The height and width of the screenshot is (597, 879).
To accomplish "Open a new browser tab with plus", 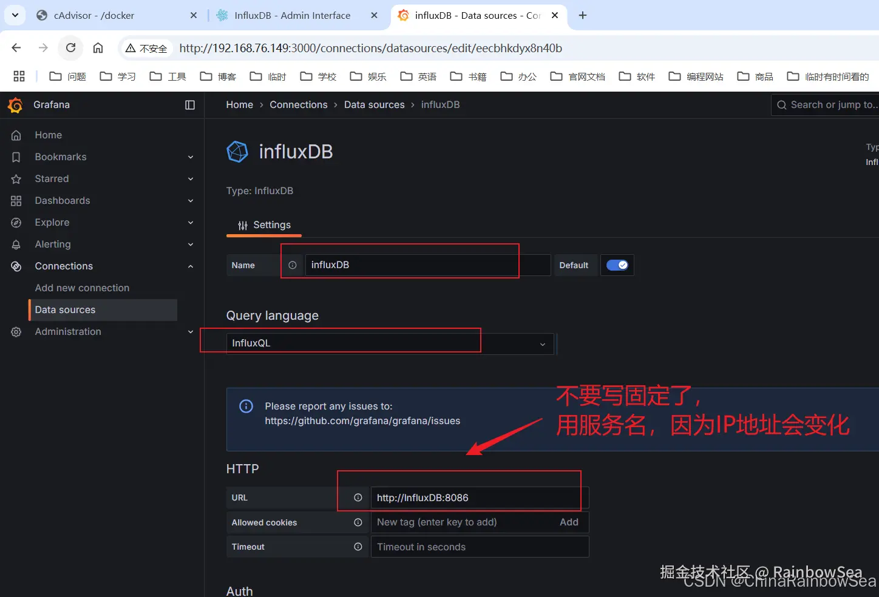I will pyautogui.click(x=583, y=15).
